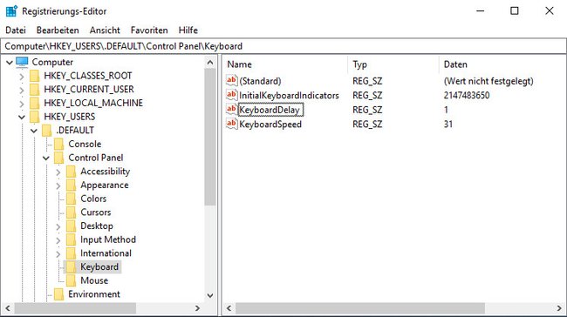
Task: Click the Cursors folder icon
Action: coord(71,212)
